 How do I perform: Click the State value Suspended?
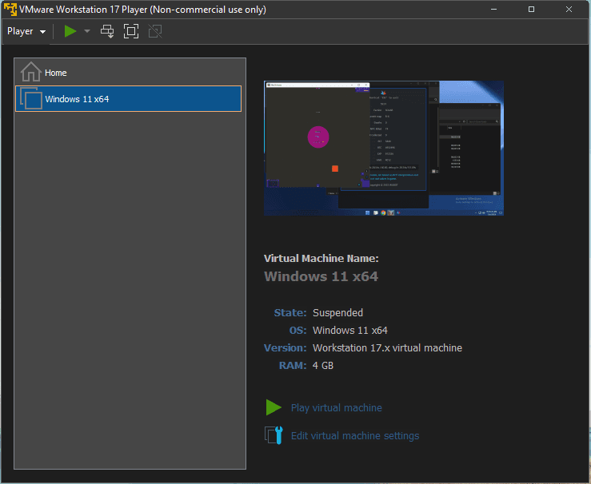337,313
